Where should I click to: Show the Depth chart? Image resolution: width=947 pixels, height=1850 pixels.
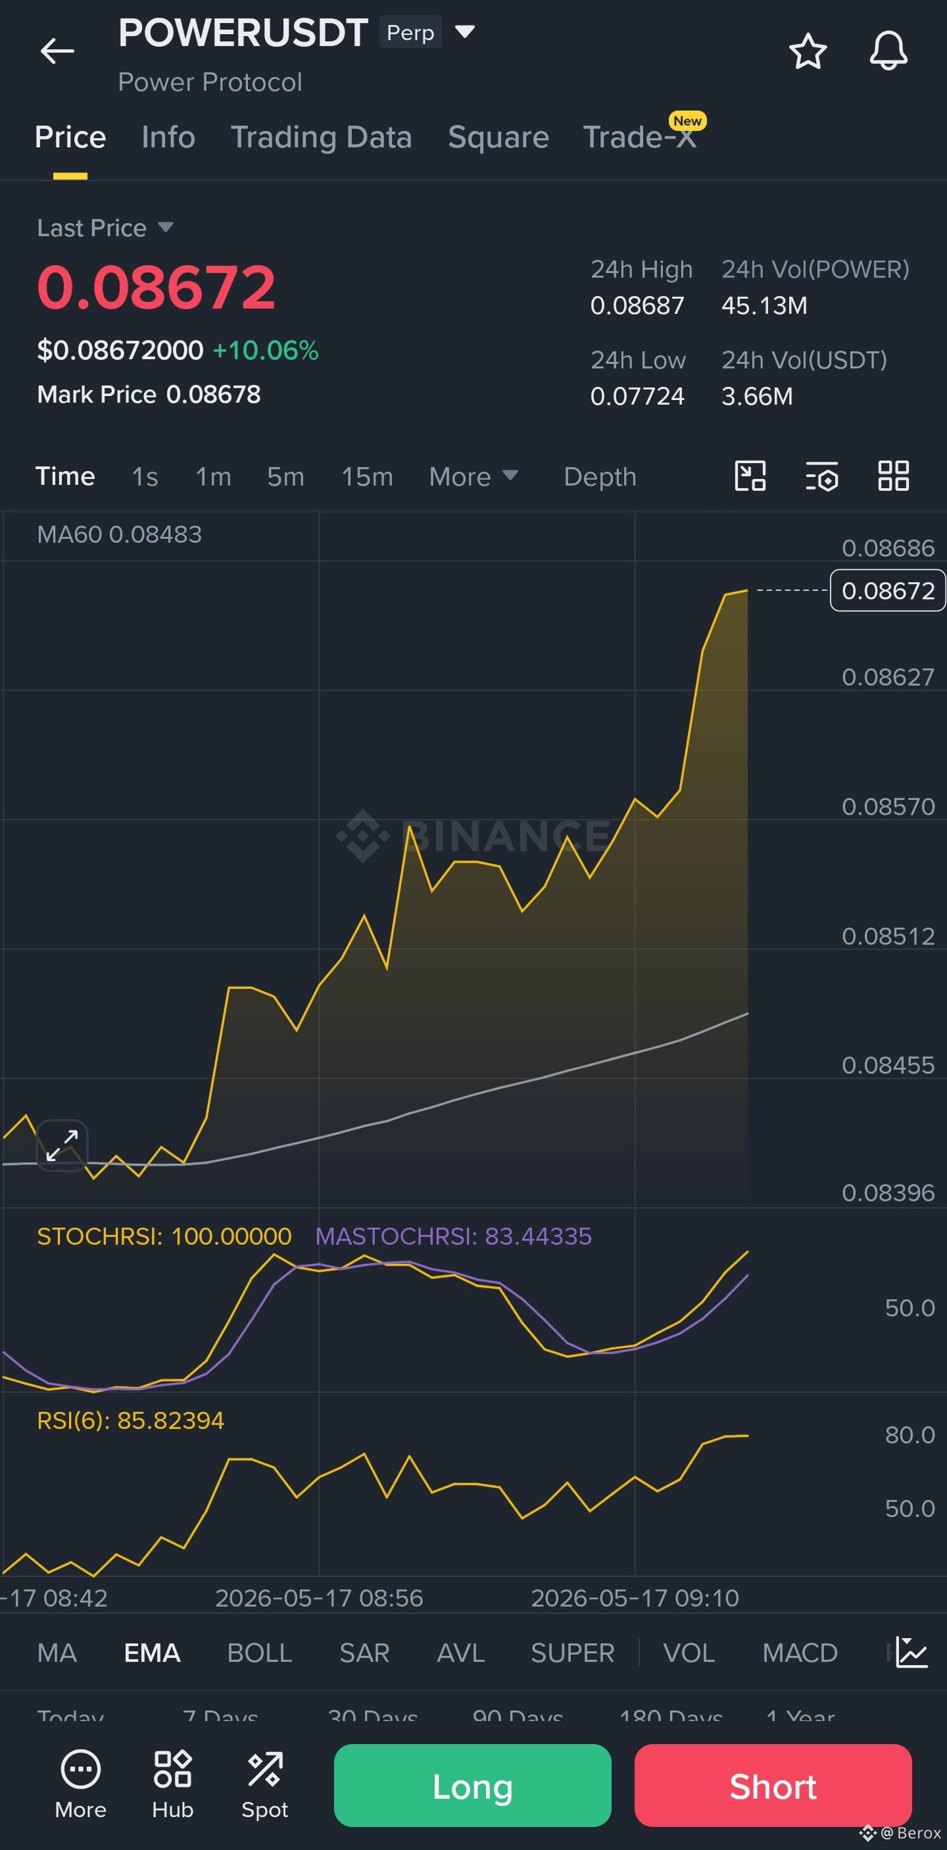[600, 476]
